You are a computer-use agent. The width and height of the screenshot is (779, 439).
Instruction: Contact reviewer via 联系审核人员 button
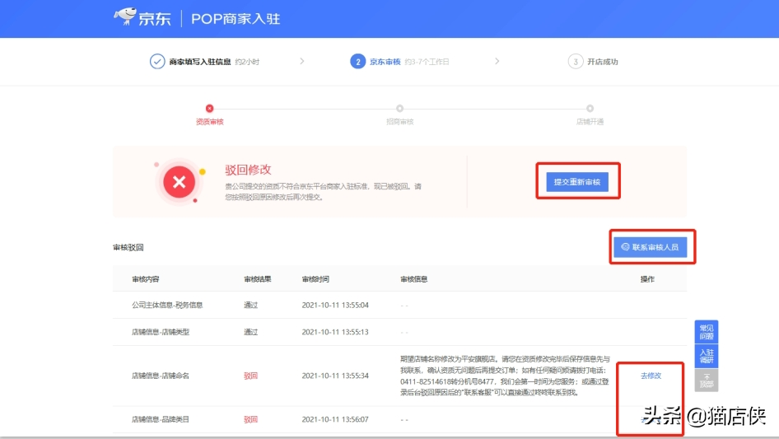(x=651, y=247)
